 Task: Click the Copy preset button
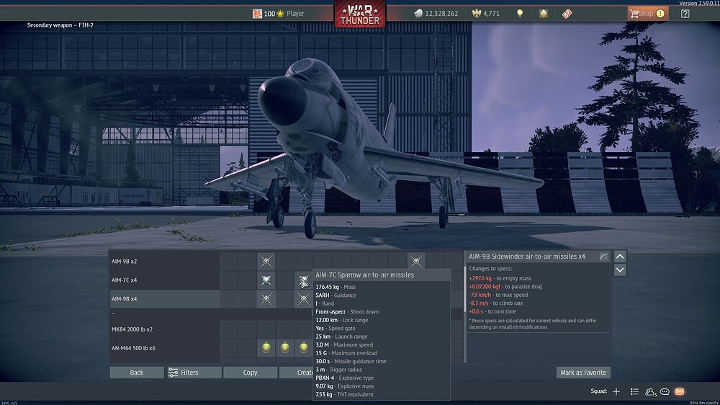coord(251,373)
